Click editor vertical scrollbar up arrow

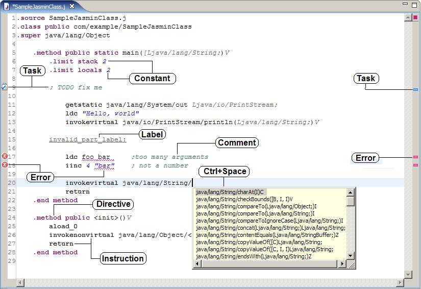click(x=408, y=18)
